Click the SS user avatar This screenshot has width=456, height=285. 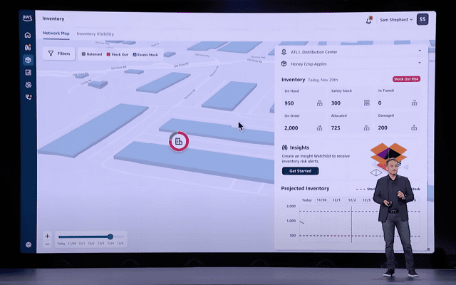click(423, 19)
